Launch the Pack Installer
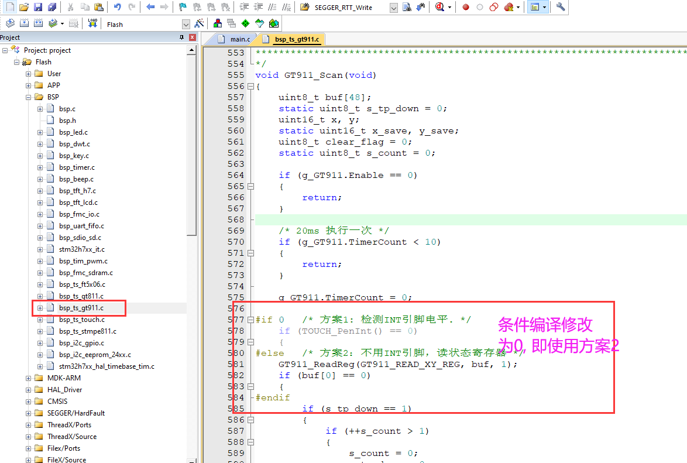The width and height of the screenshot is (687, 463). tap(274, 23)
